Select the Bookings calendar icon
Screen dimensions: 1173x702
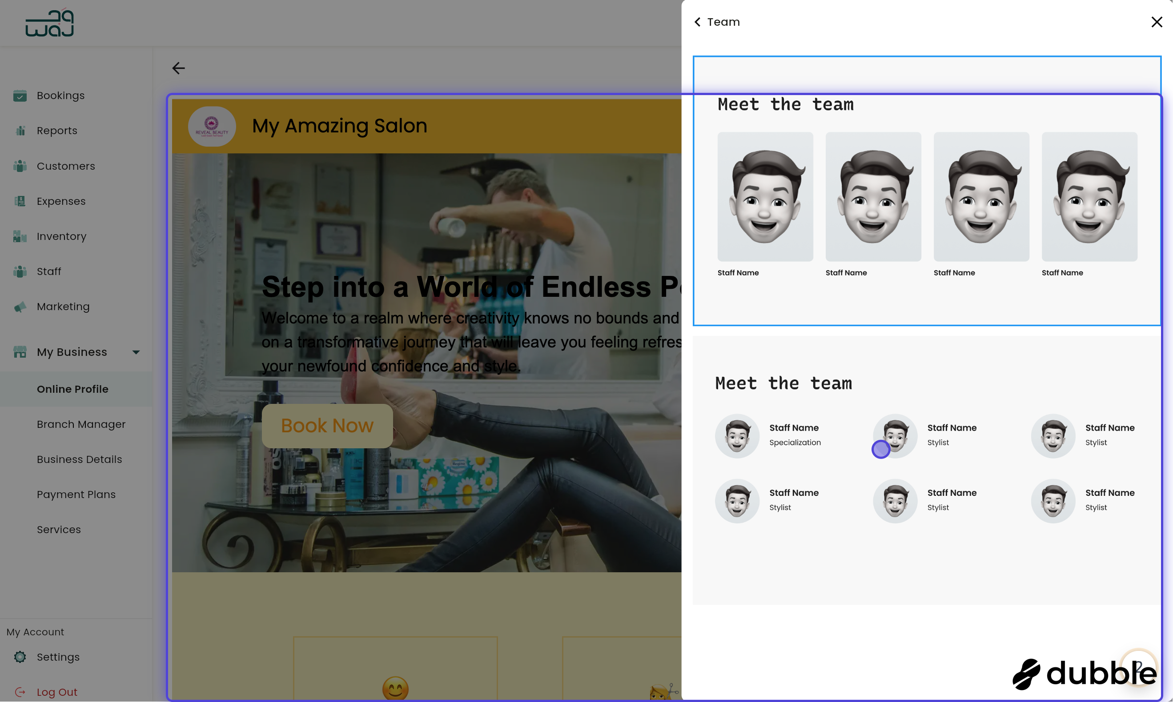[20, 96]
